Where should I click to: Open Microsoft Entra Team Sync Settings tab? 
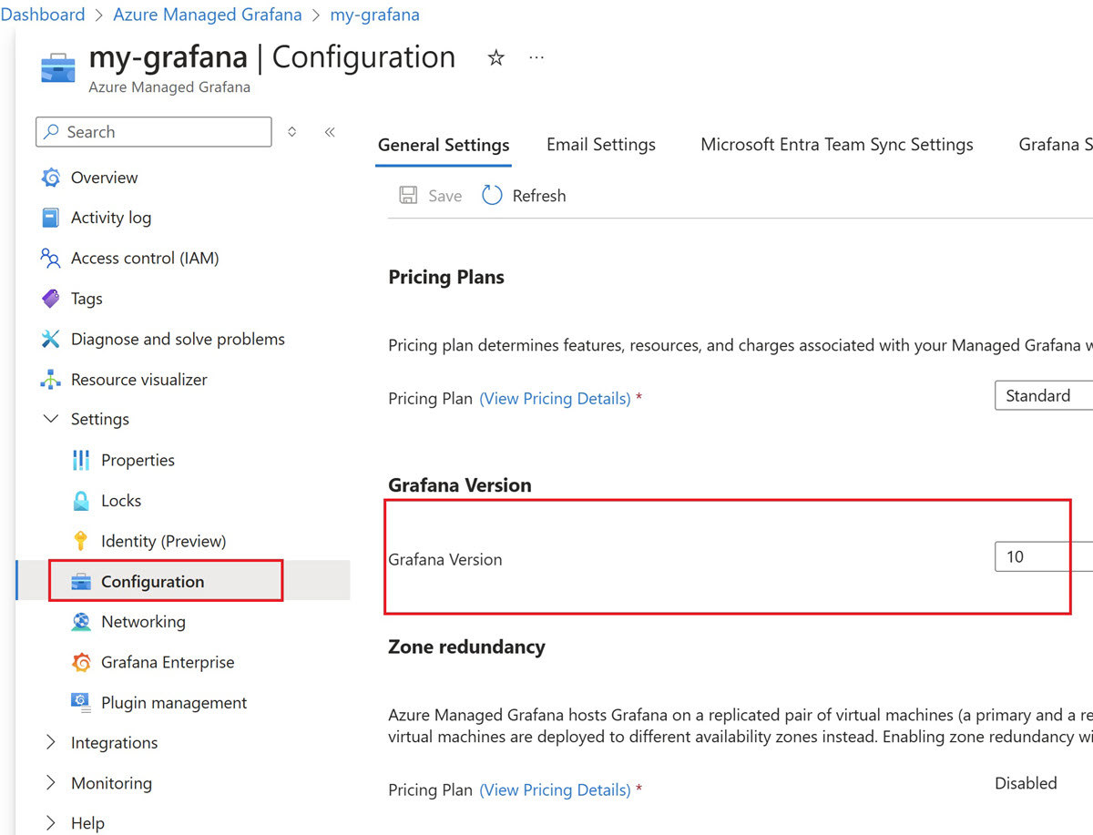click(x=836, y=145)
